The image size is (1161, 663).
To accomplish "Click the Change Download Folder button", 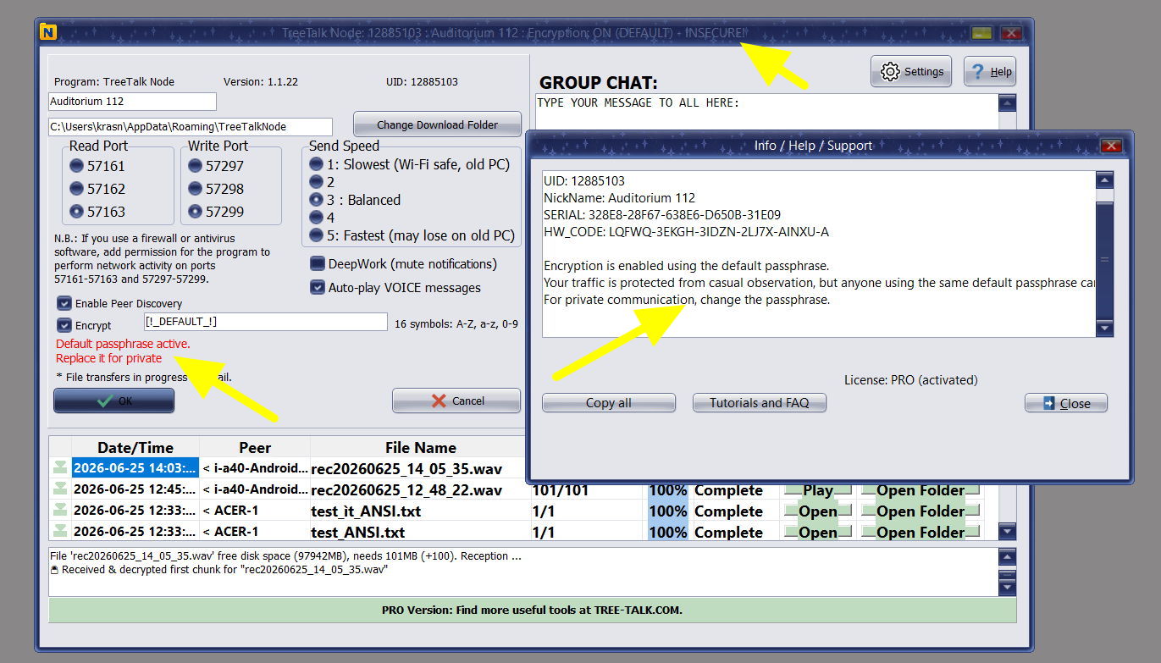I will coord(437,124).
